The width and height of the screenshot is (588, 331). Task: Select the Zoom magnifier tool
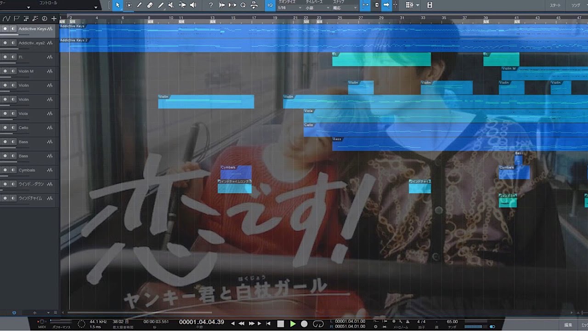243,5
